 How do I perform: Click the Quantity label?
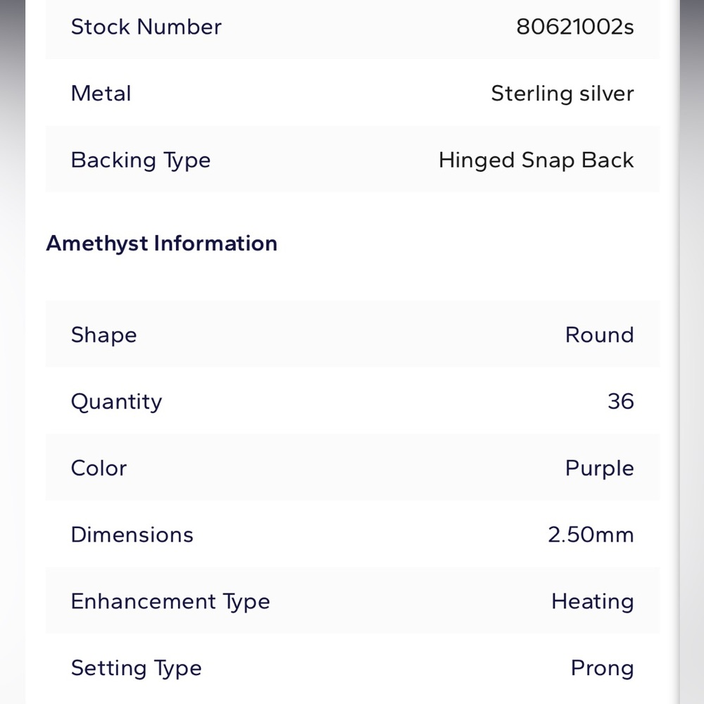(116, 402)
